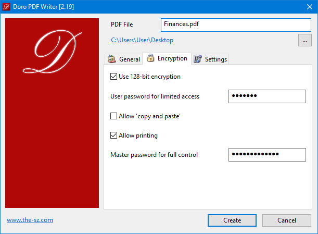This screenshot has width=318, height=234.
Task: Click the browse (...) button
Action: (x=305, y=40)
